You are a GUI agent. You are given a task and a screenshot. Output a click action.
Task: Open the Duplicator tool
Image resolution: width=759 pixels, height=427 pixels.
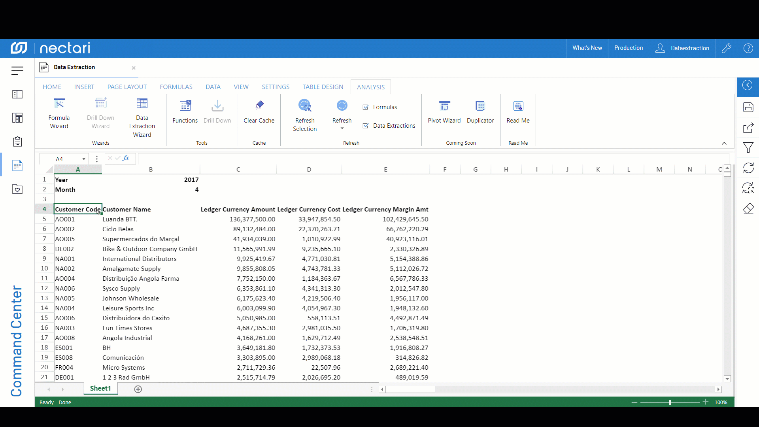(x=480, y=112)
